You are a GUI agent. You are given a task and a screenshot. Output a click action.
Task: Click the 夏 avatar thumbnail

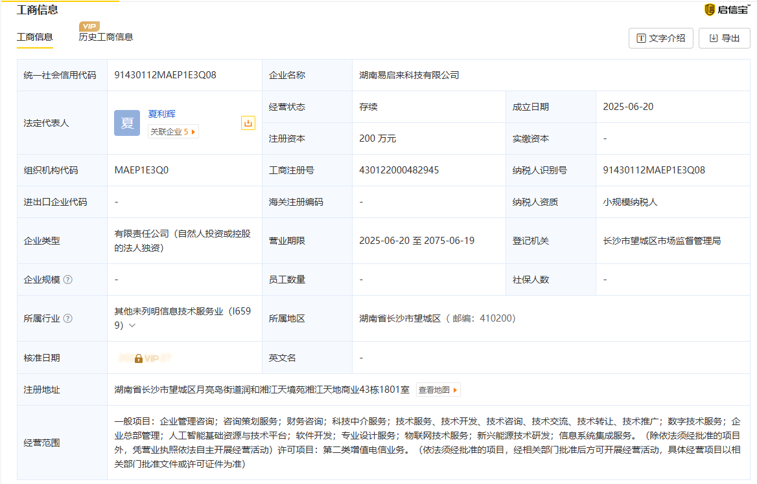click(x=127, y=123)
